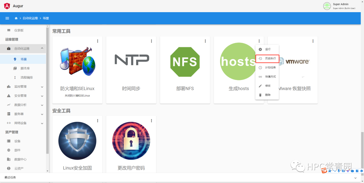Select 删除 in the context menu
The image size is (364, 183).
(x=267, y=95)
